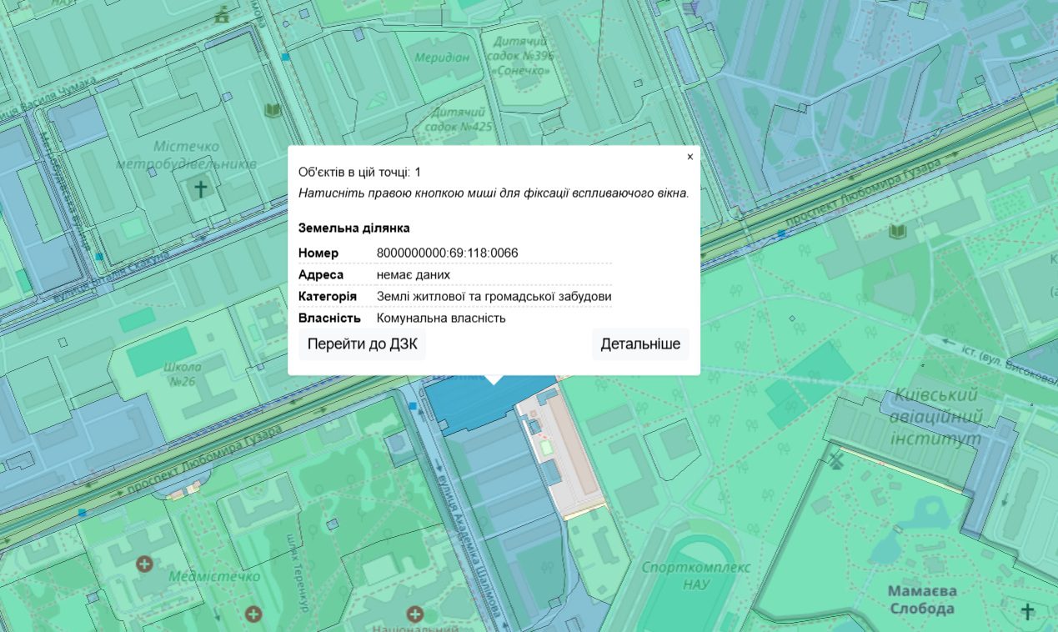This screenshot has height=632, width=1058.
Task: Select the blue stop marker on вулиця Віталія Скакуна
Action: point(99,257)
